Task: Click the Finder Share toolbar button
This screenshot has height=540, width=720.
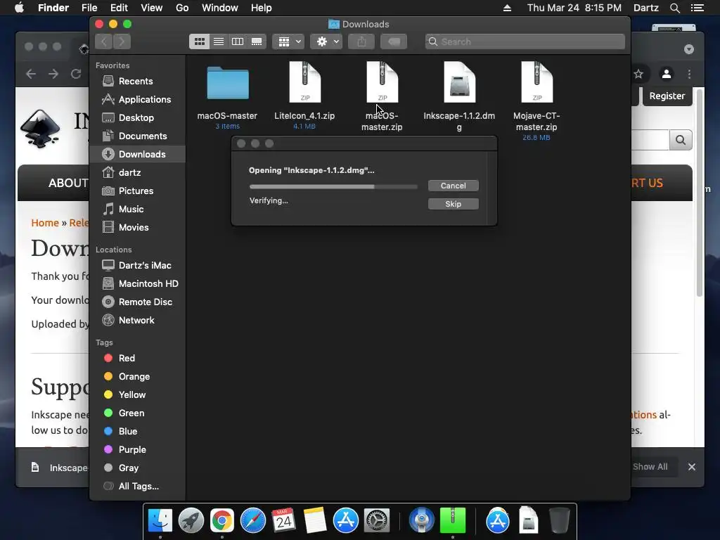Action: click(362, 41)
